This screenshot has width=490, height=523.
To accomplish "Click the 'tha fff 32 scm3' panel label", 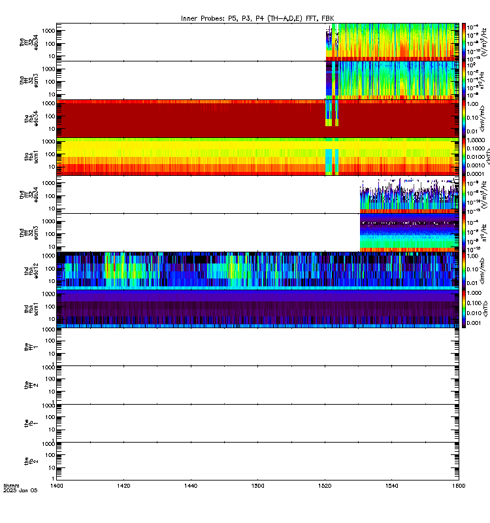I will tap(29, 80).
